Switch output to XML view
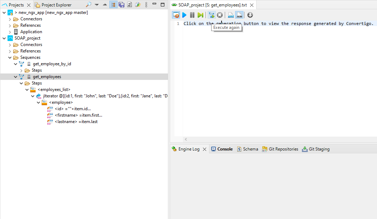The width and height of the screenshot is (377, 219). [230, 15]
